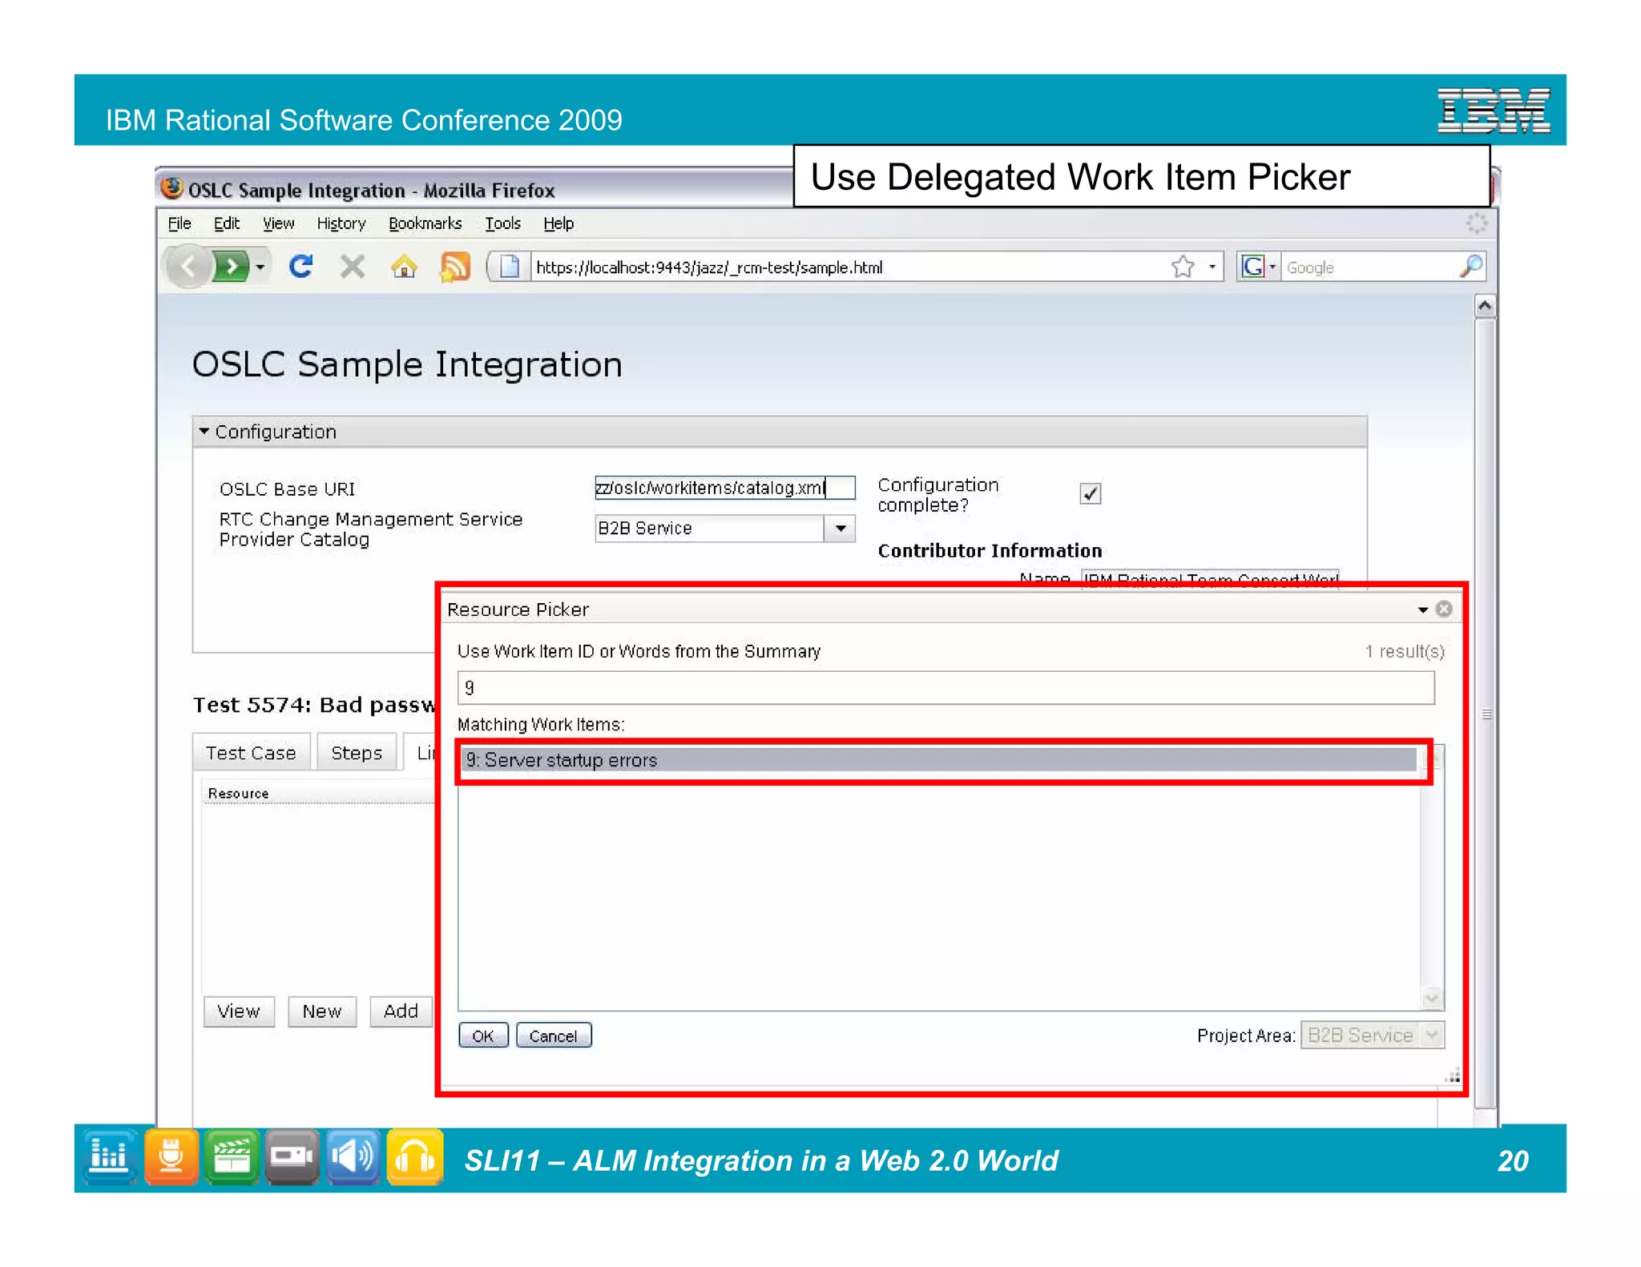Open the Tools menu
1641x1267 pixels.
coord(502,223)
